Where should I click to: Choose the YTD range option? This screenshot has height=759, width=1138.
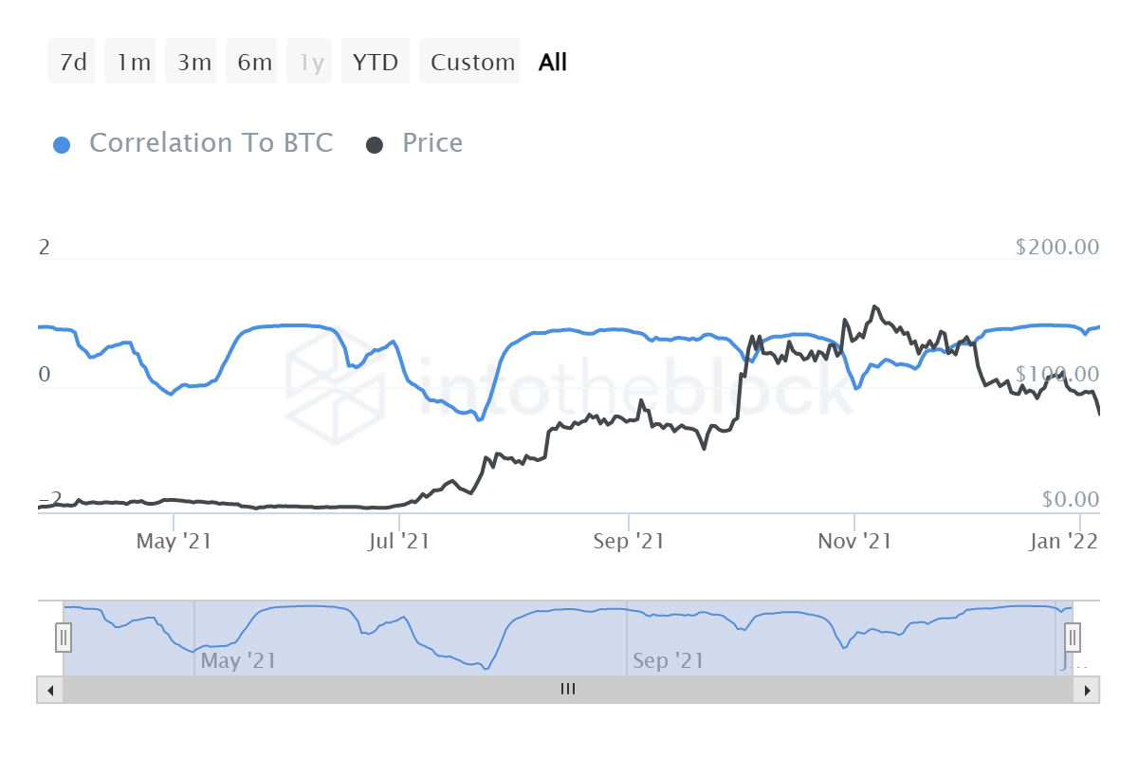pyautogui.click(x=376, y=63)
